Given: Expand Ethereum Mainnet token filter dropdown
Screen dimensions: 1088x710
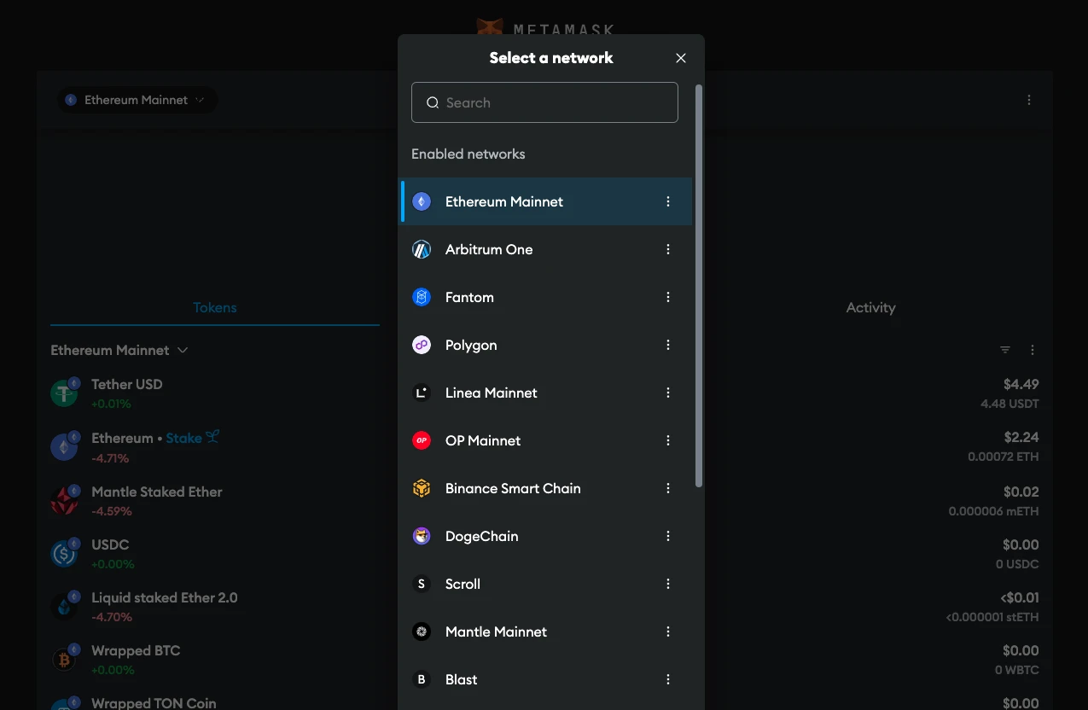Looking at the screenshot, I should click(119, 350).
